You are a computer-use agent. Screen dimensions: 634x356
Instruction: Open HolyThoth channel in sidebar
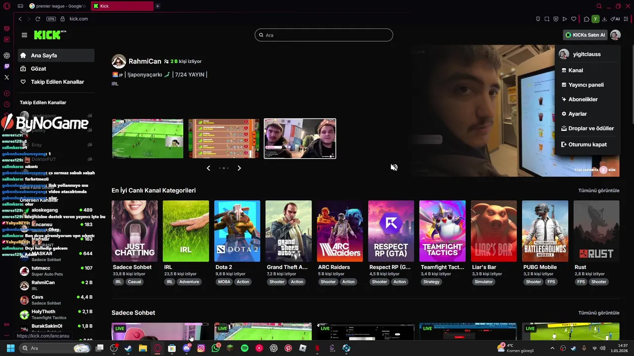56,315
